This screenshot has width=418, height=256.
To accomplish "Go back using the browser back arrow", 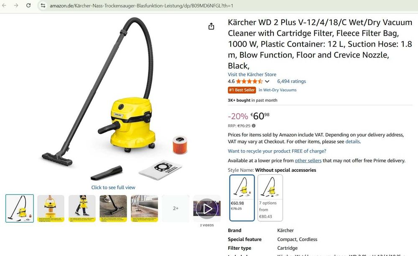I will click(x=4, y=5).
